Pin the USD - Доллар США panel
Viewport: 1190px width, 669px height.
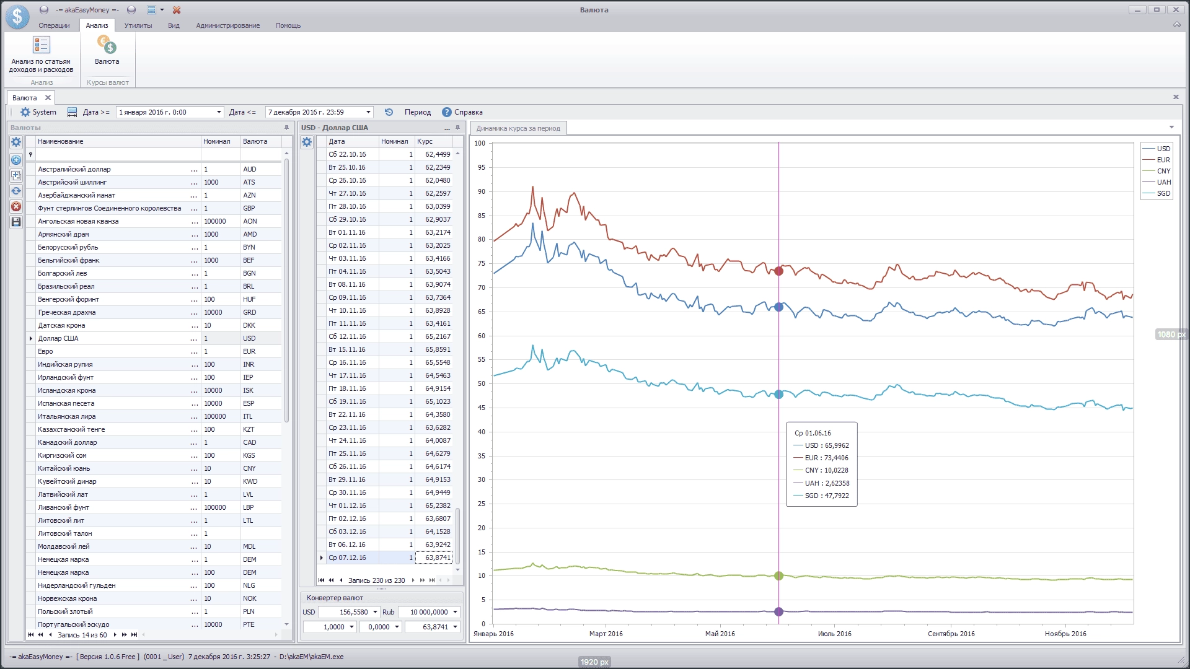pyautogui.click(x=458, y=128)
